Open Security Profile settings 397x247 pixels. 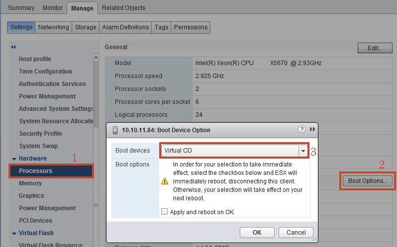pos(40,134)
